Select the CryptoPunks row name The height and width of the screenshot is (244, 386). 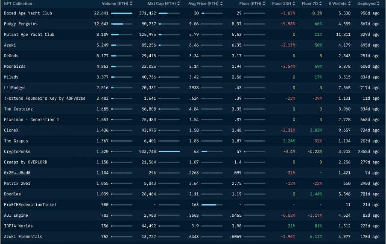[17, 151]
